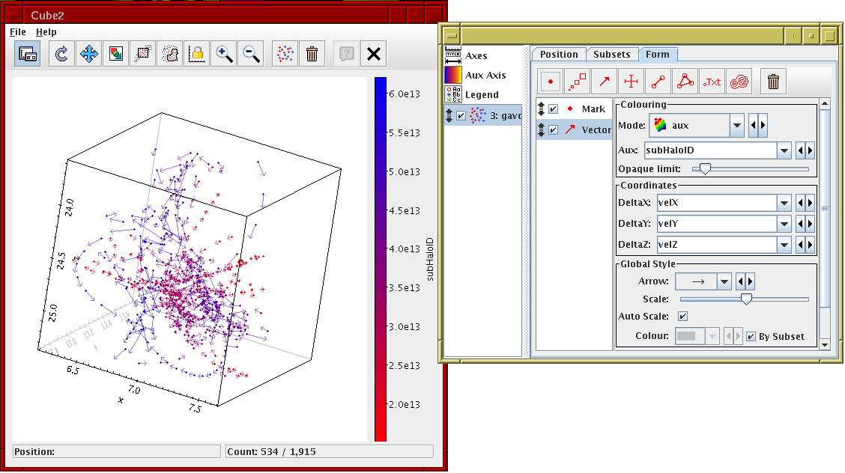Add a Txt label form

coord(712,82)
